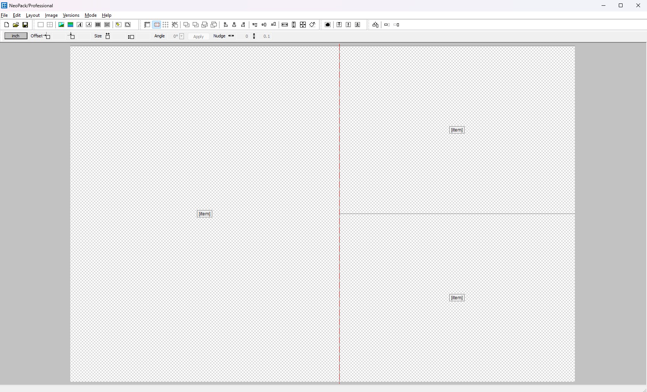The width and height of the screenshot is (647, 392).
Task: Add a green gradient background item
Action: point(70,25)
